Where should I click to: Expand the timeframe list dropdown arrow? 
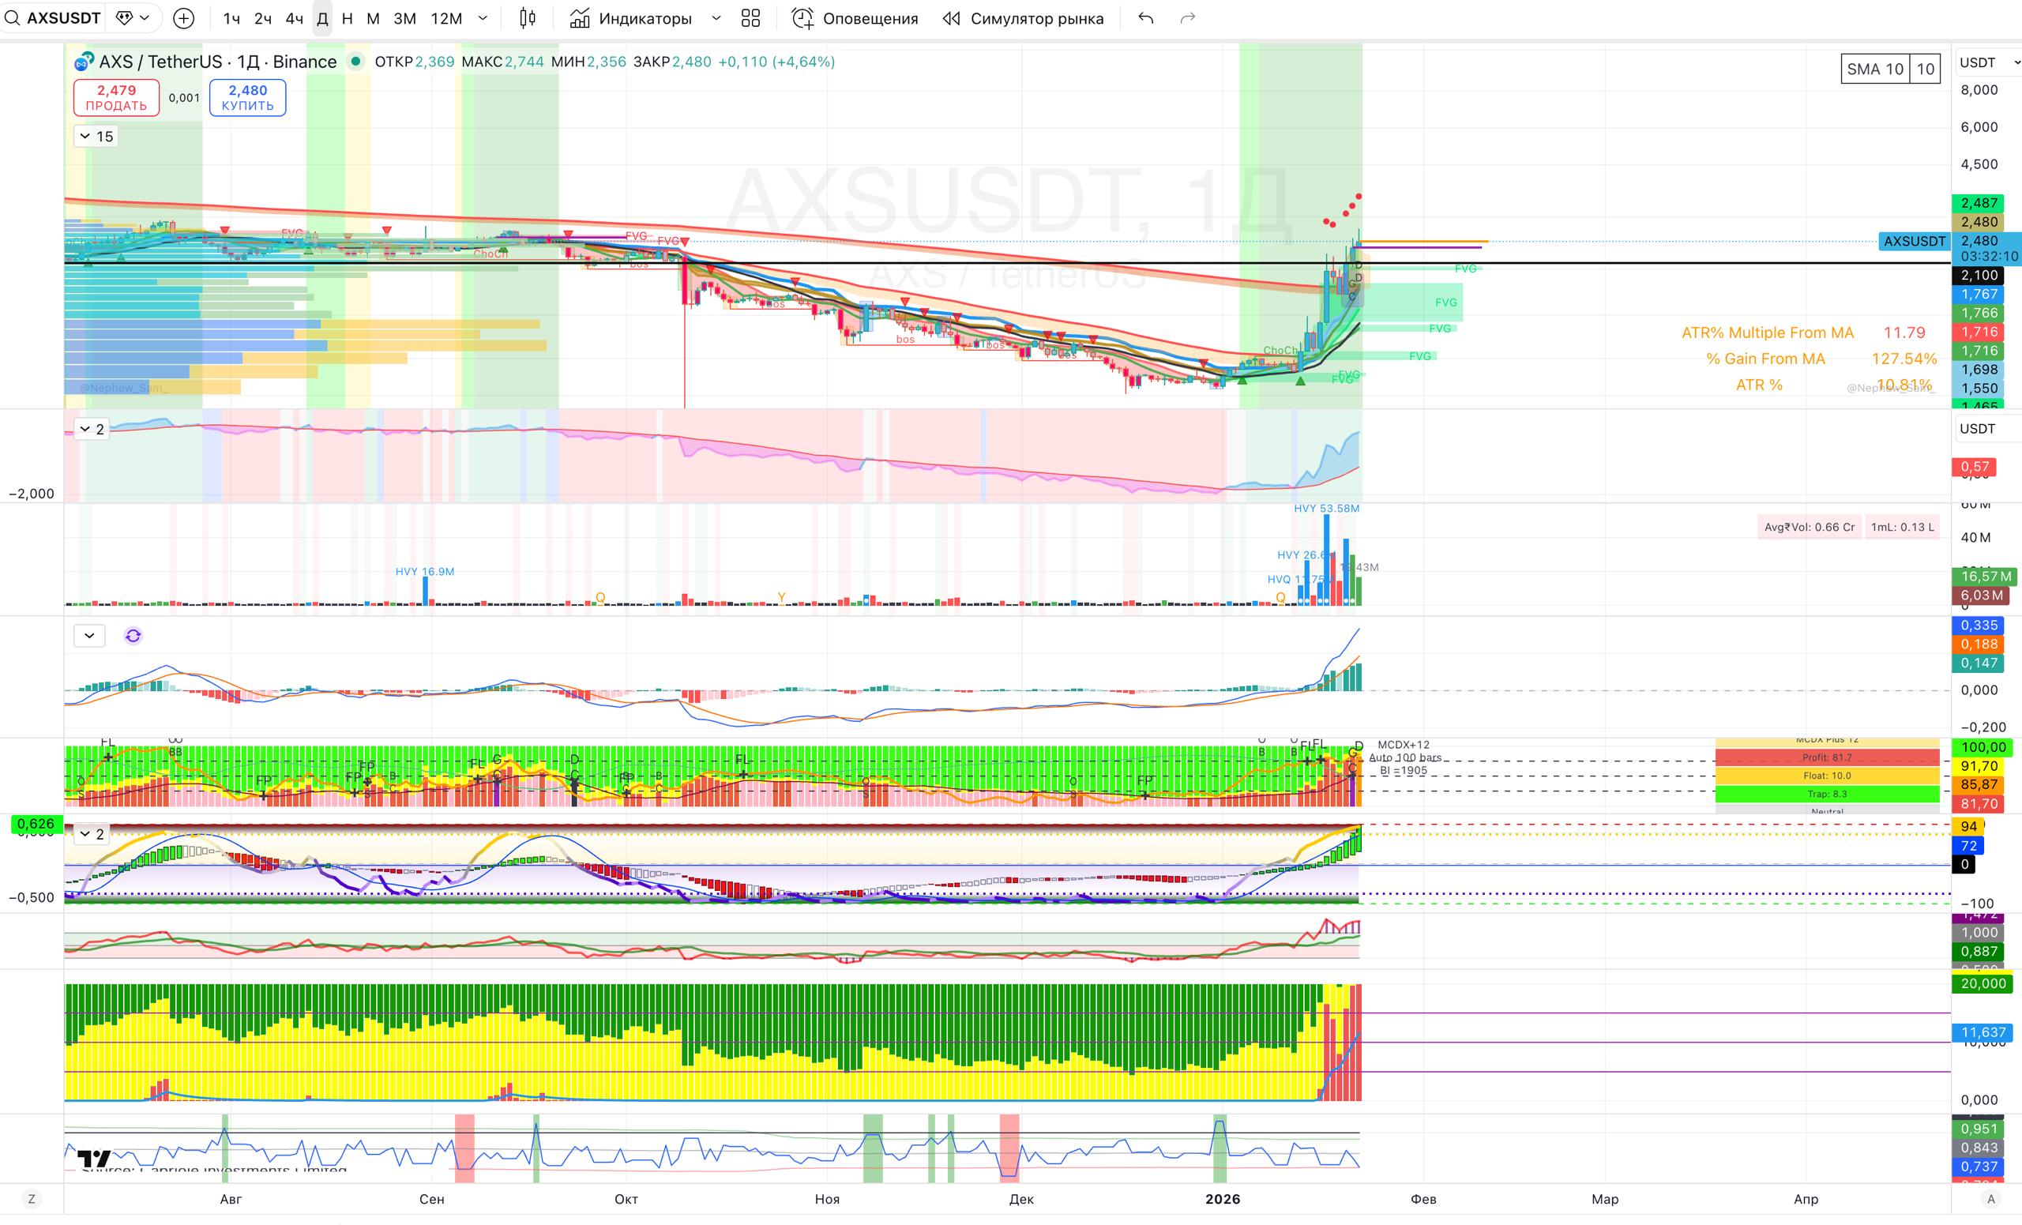[483, 18]
